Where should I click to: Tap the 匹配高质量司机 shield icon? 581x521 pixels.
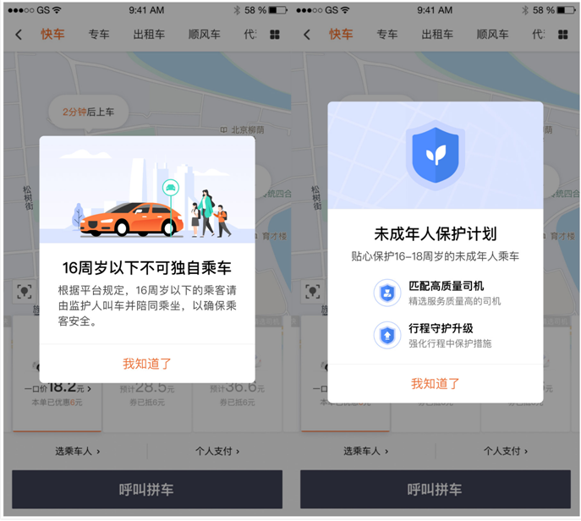pos(387,293)
